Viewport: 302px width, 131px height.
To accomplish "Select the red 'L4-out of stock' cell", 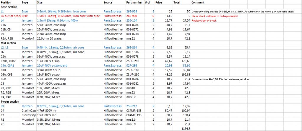I will [11, 16].
